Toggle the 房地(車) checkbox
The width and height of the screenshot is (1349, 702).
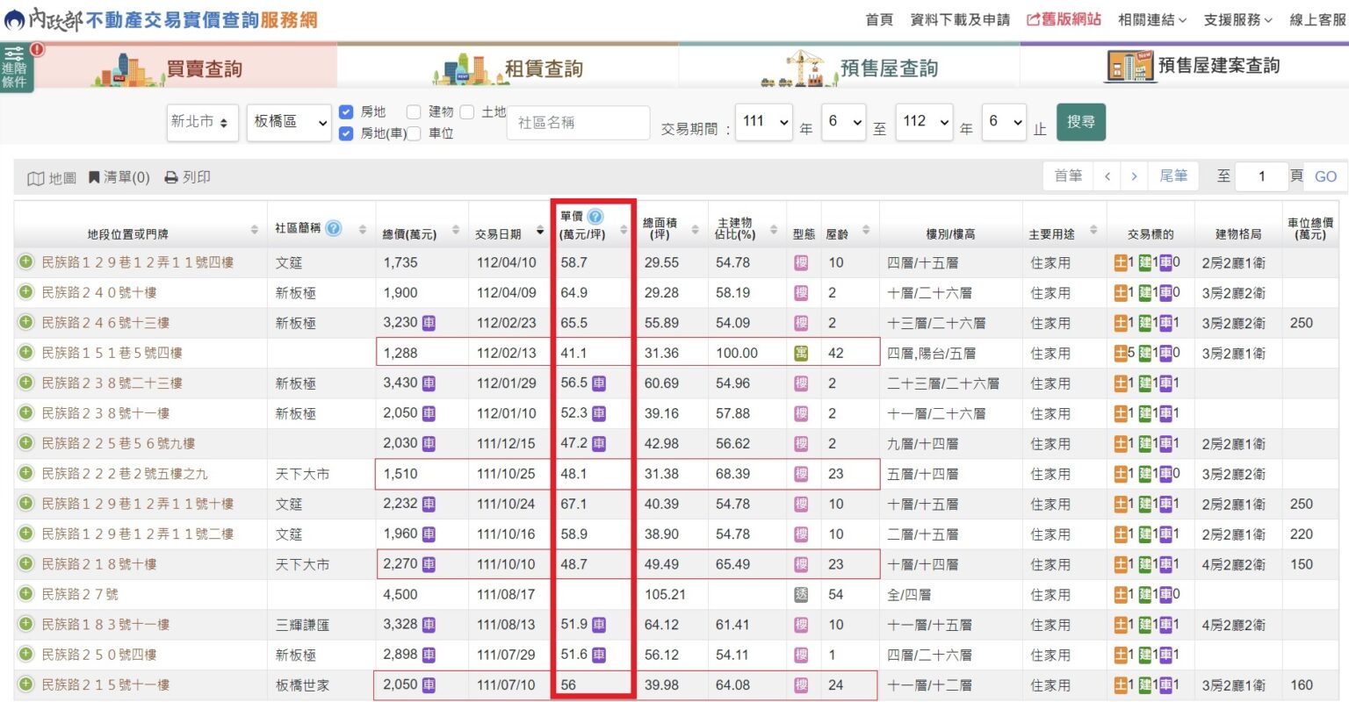[x=346, y=133]
